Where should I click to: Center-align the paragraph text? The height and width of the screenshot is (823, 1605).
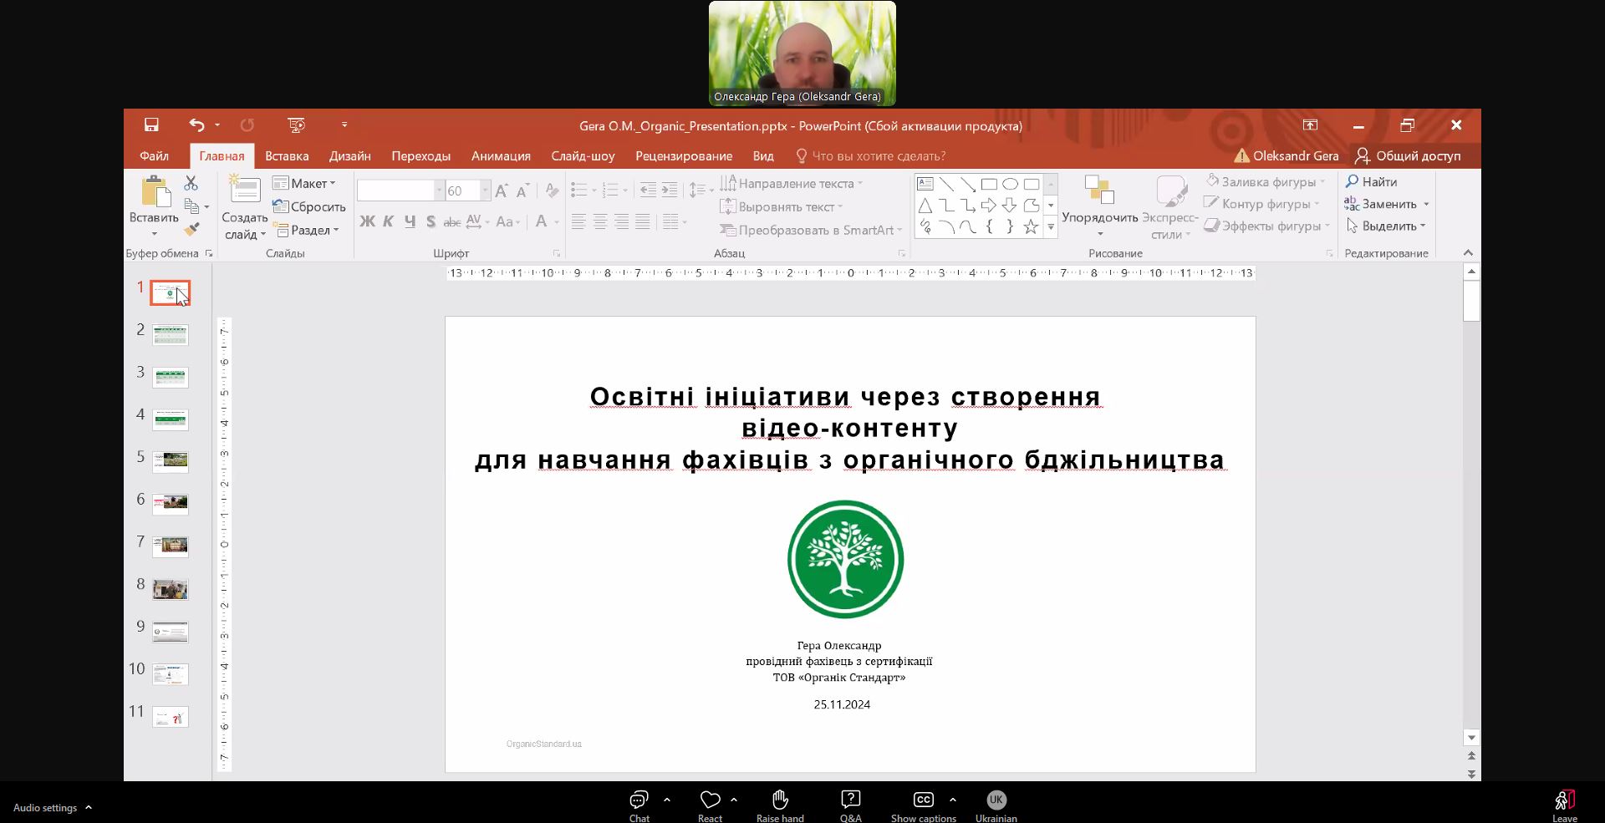pos(600,221)
